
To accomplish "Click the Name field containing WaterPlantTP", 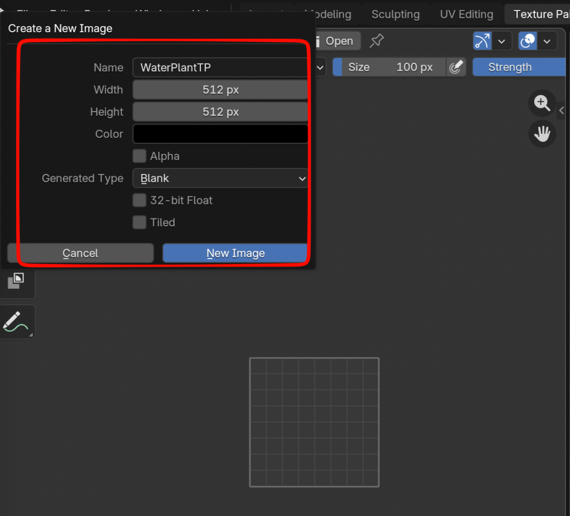I will click(x=220, y=67).
